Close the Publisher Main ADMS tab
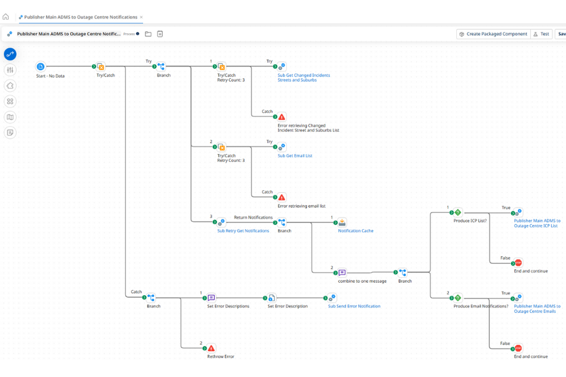This screenshot has height=377, width=566. 141,17
